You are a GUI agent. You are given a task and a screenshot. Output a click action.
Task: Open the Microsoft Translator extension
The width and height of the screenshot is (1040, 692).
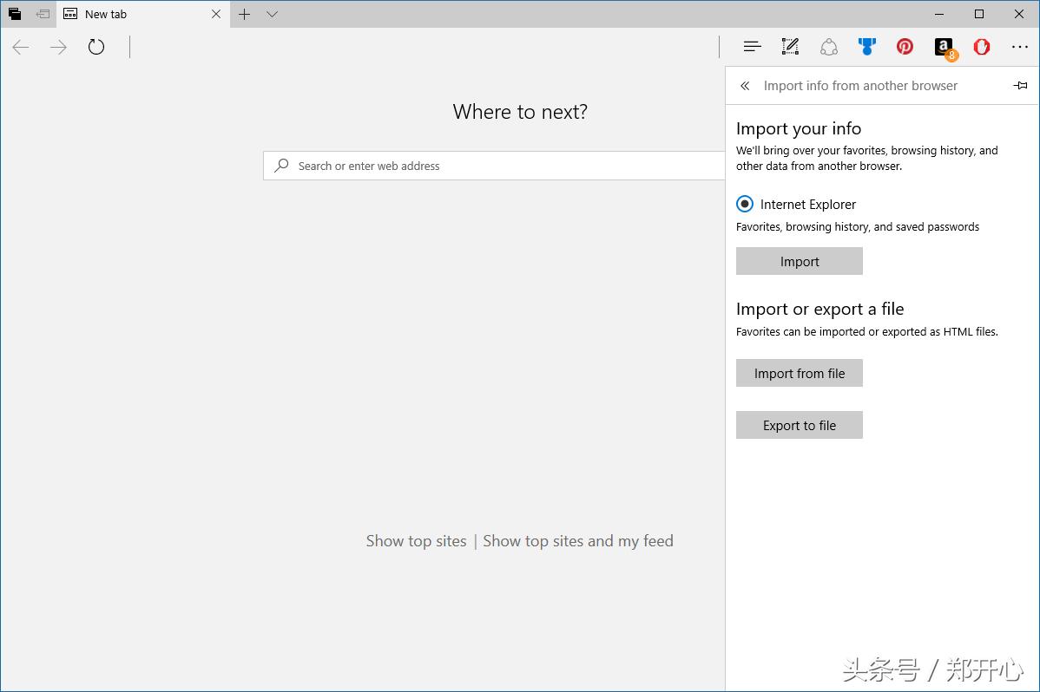866,46
